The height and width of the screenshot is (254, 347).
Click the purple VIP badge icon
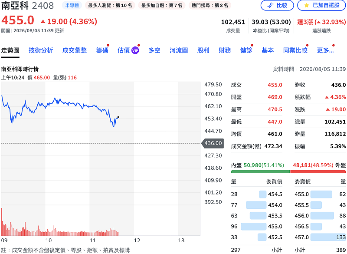tap(135, 50)
